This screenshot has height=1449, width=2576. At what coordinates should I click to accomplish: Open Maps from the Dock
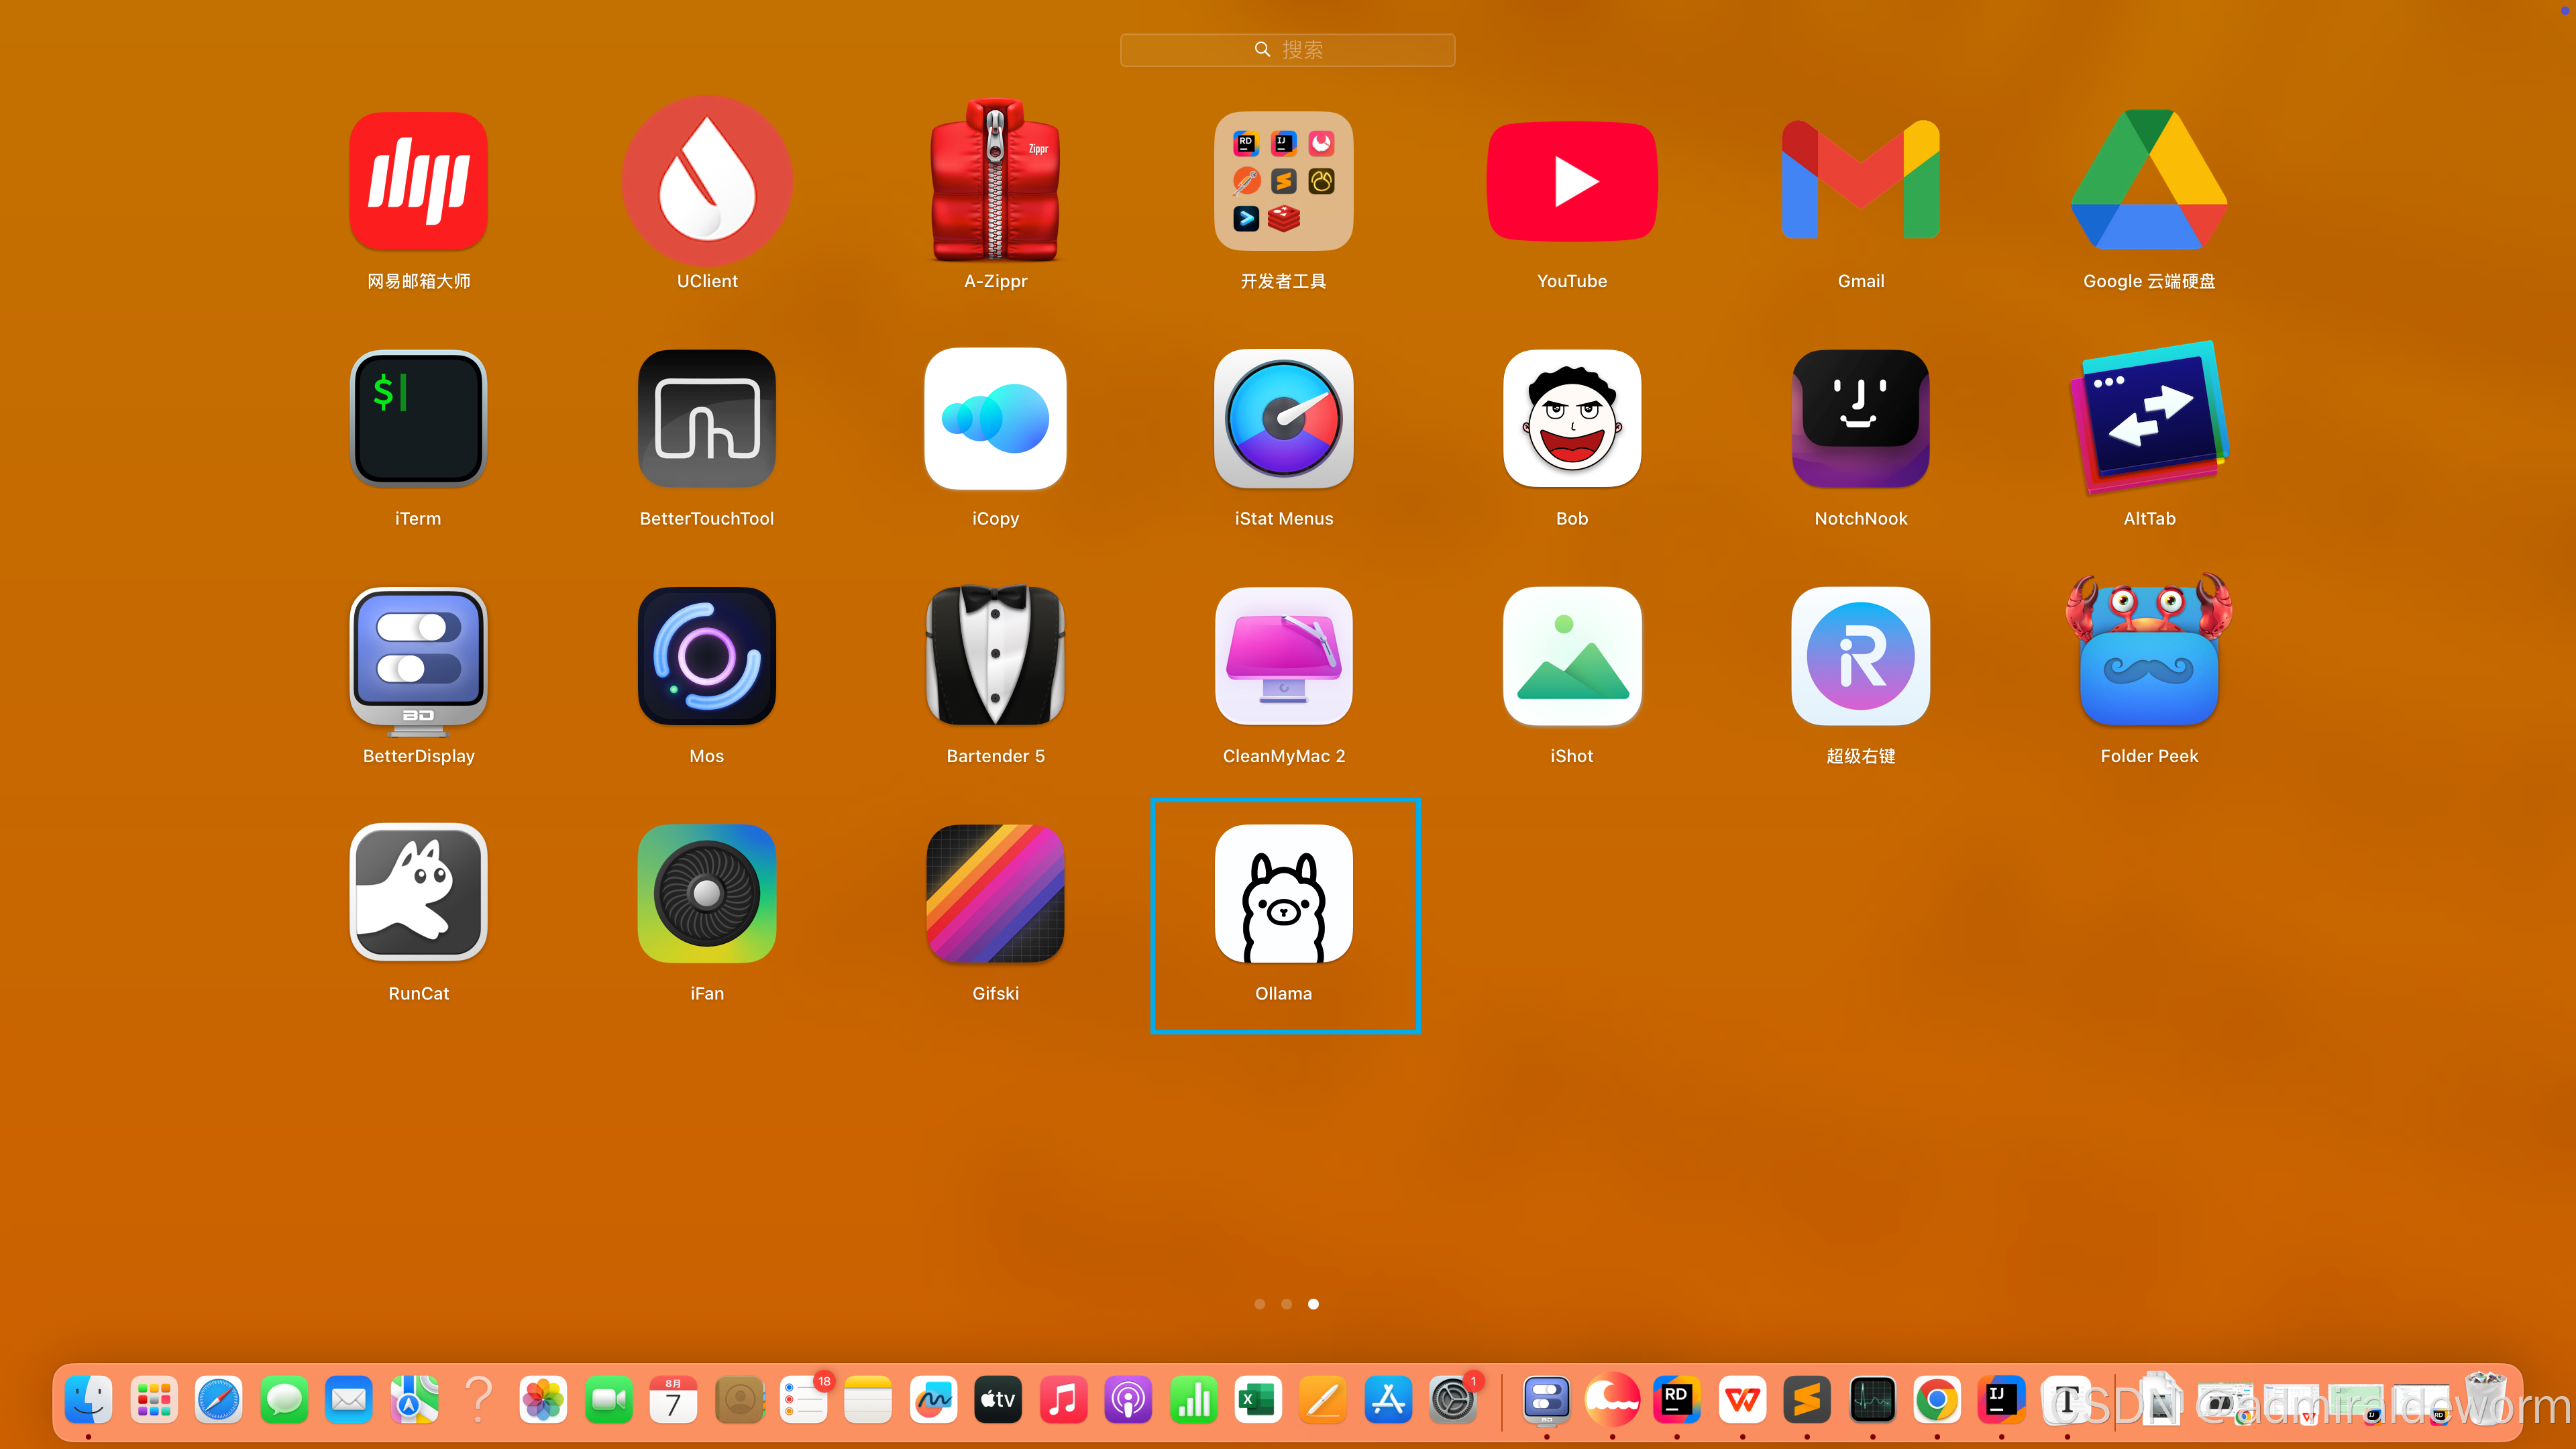click(x=413, y=1400)
